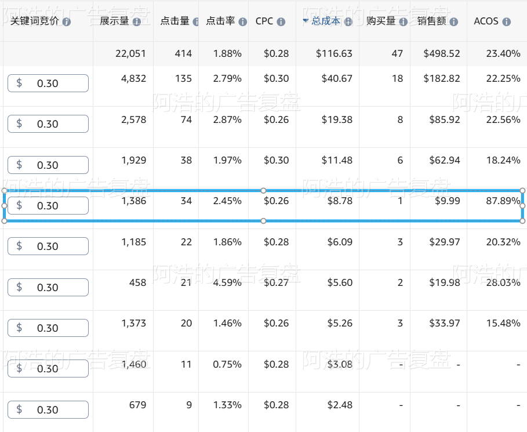The image size is (527, 432).
Task: Select ACOS value 87.89%
Action: (x=503, y=201)
